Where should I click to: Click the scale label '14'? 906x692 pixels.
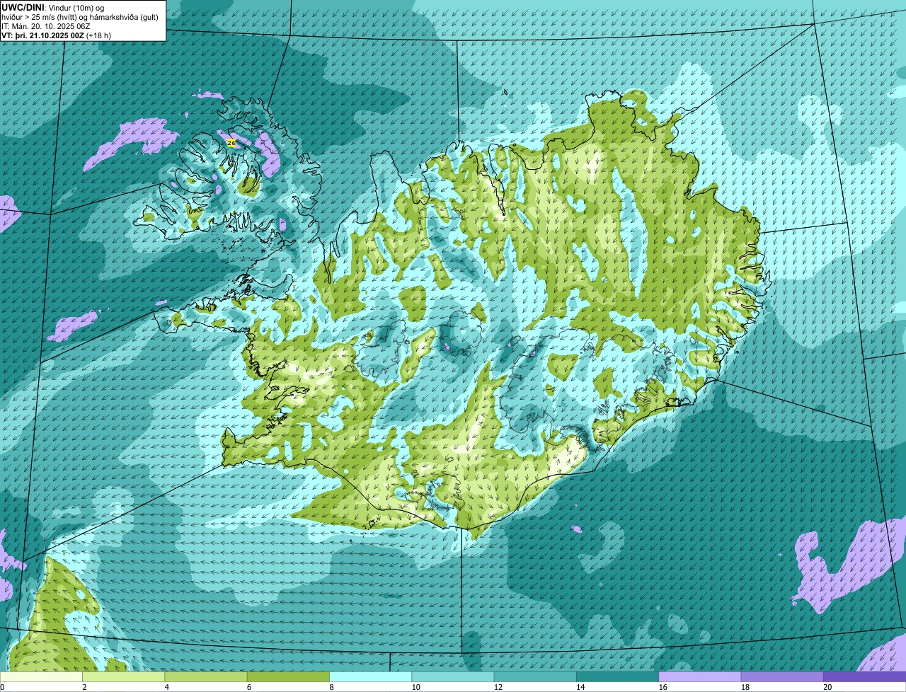[580, 687]
